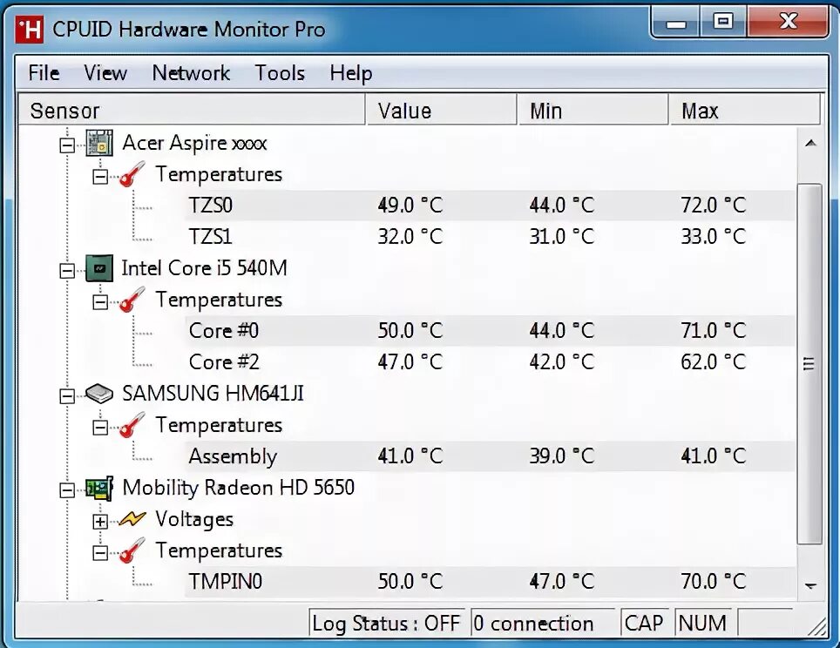
Task: Close the Hardware Monitor Pro window
Action: 788,23
